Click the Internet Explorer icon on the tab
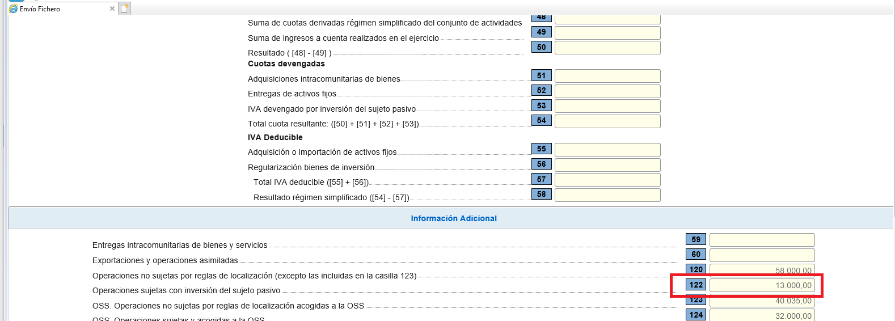The height and width of the screenshot is (321, 895). pos(14,9)
